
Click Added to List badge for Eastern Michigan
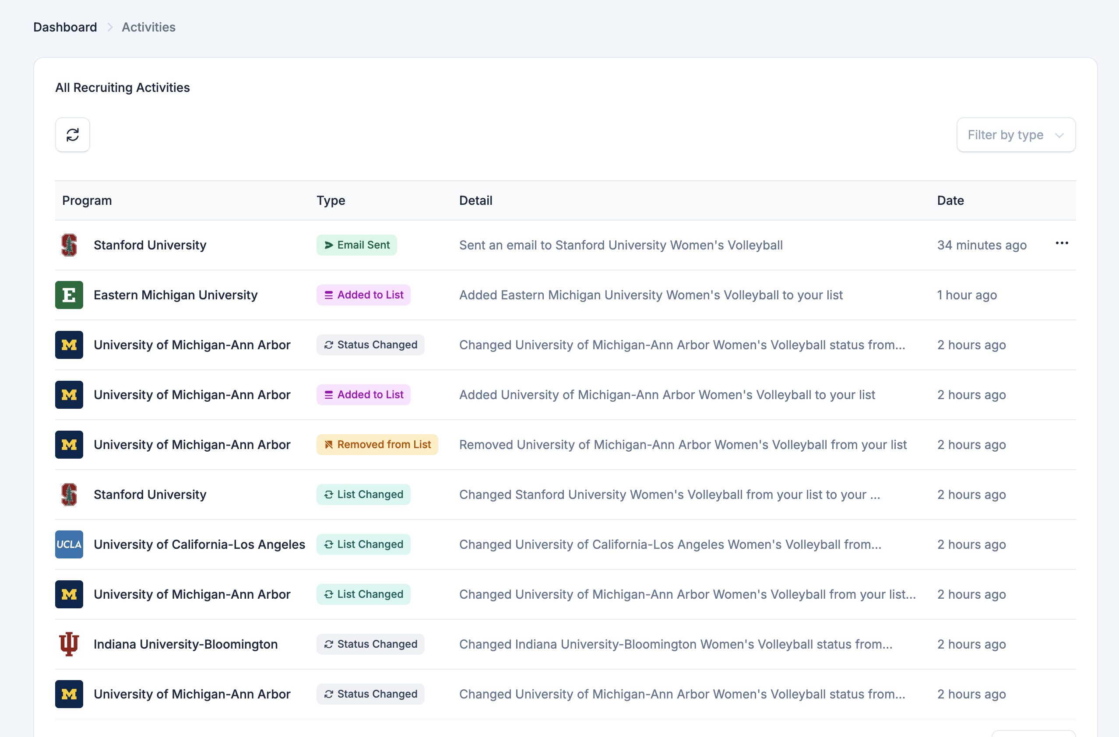363,295
